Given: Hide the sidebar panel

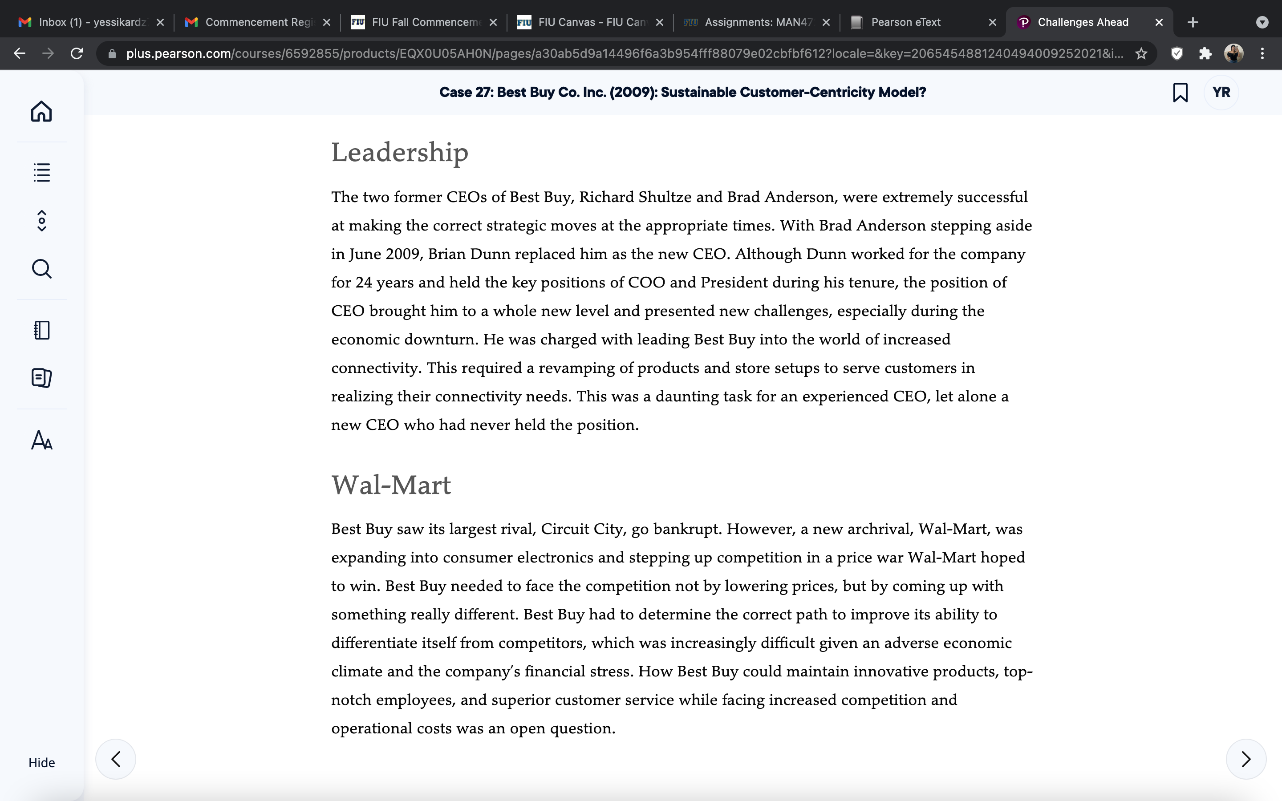Looking at the screenshot, I should pyautogui.click(x=41, y=762).
